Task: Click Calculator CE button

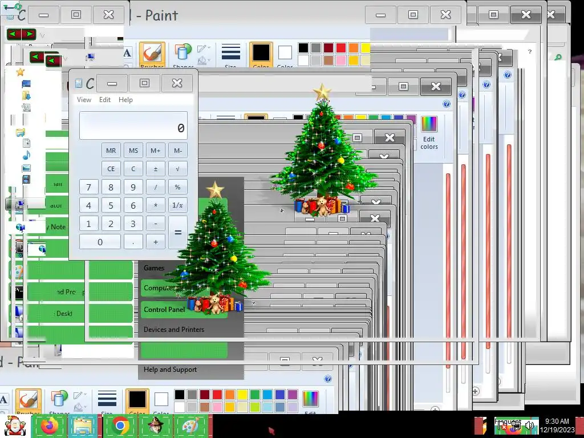Action: [111, 169]
